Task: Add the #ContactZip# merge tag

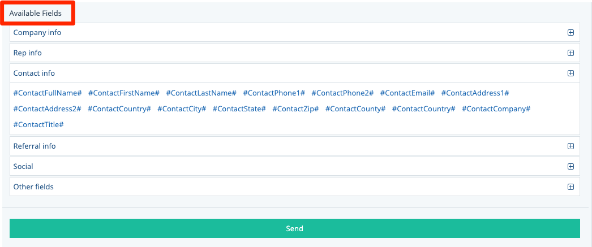Action: click(x=295, y=109)
